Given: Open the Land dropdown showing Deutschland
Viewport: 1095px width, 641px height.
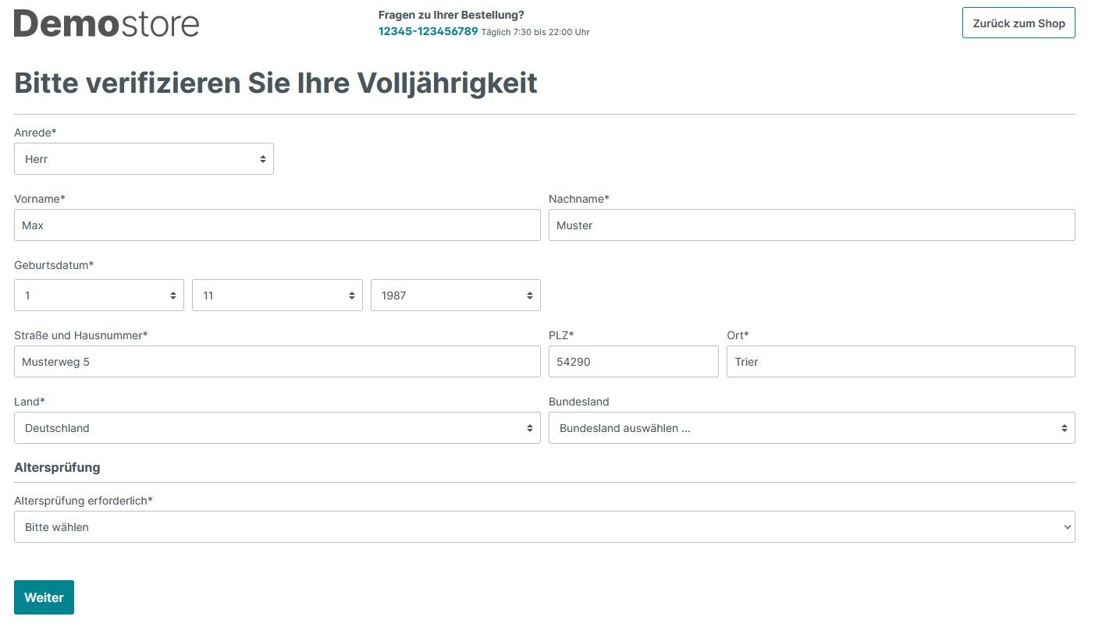Looking at the screenshot, I should tap(277, 427).
